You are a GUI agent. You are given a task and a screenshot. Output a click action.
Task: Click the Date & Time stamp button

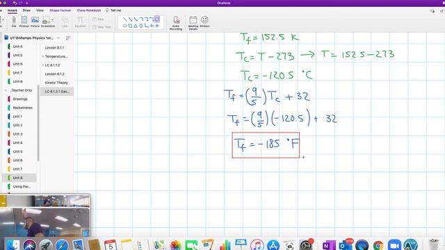pos(102,27)
